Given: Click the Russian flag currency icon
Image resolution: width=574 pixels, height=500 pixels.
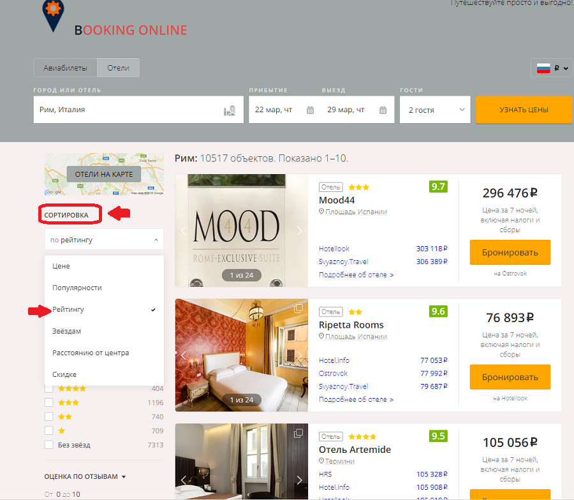Looking at the screenshot, I should tap(543, 68).
